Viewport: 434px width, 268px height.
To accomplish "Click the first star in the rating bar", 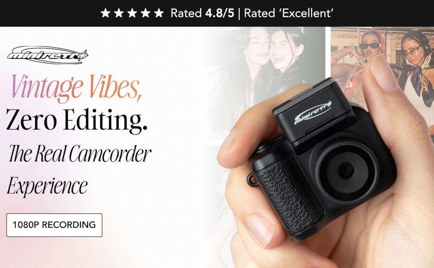I will [106, 13].
